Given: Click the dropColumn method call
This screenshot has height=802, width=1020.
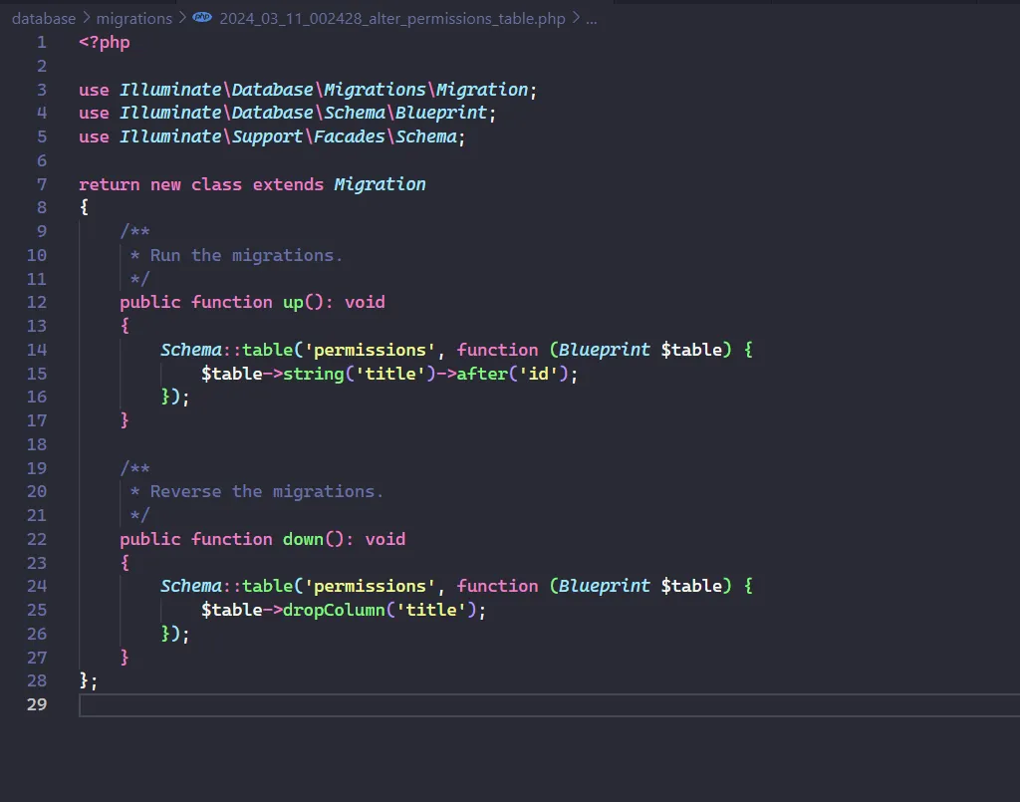Looking at the screenshot, I should click(339, 610).
